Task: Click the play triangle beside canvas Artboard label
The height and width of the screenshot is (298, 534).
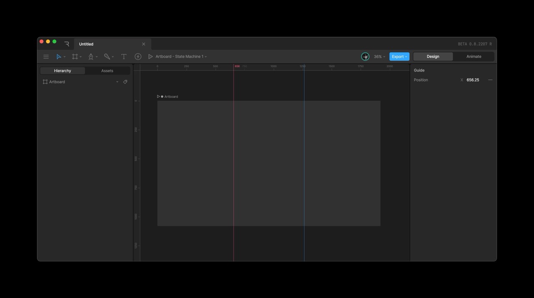Action: point(159,97)
